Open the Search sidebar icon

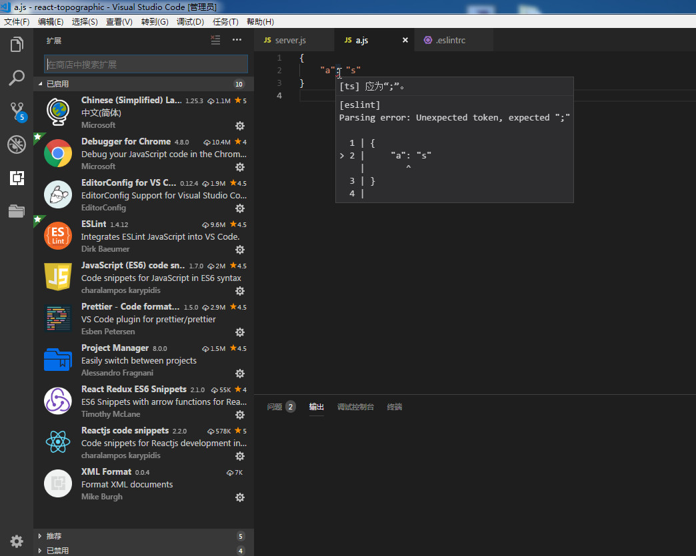click(17, 78)
